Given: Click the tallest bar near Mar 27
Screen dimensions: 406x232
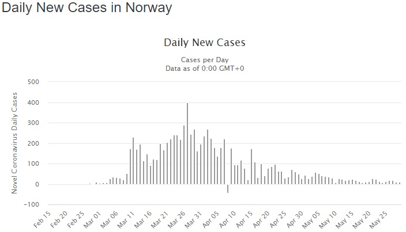Looking at the screenshot, I should tap(187, 143).
